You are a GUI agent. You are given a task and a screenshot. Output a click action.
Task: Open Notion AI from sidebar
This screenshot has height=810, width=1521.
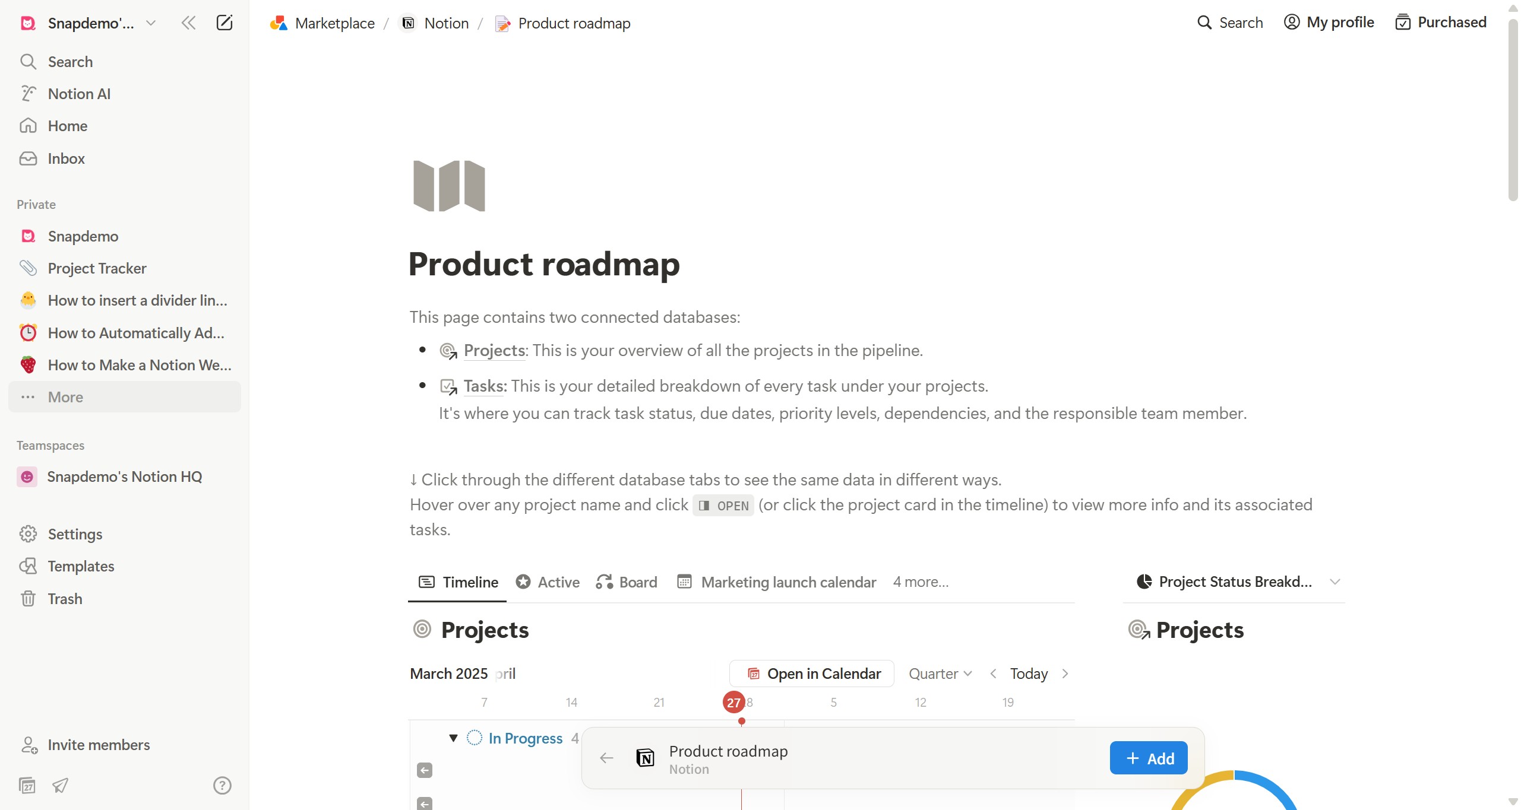click(125, 94)
